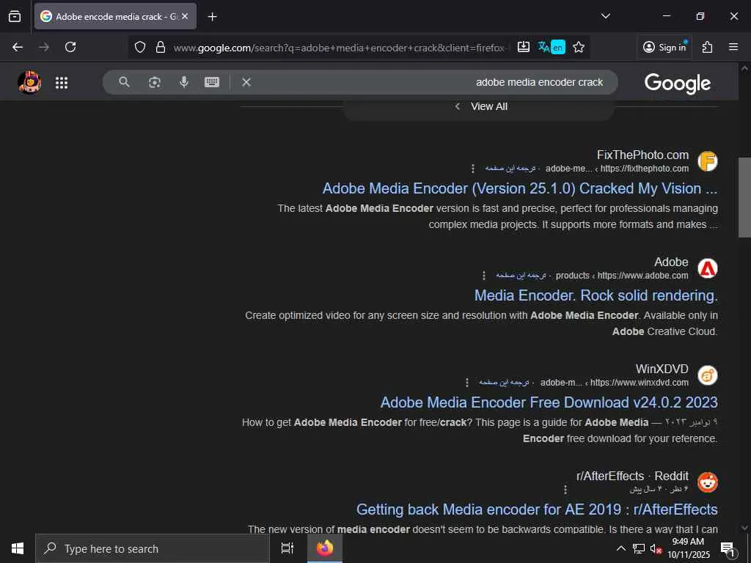Click the page vertical scrollbar thumb
751x563 pixels.
(x=744, y=197)
